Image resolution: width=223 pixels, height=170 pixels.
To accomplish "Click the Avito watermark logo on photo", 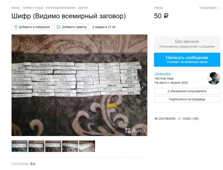I will [135, 130].
